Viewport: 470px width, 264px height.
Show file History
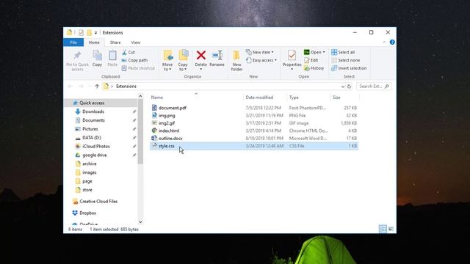point(314,68)
